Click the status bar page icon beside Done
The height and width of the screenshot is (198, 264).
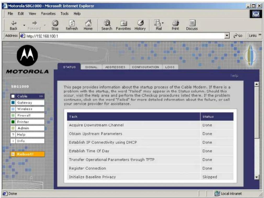(x=5, y=194)
